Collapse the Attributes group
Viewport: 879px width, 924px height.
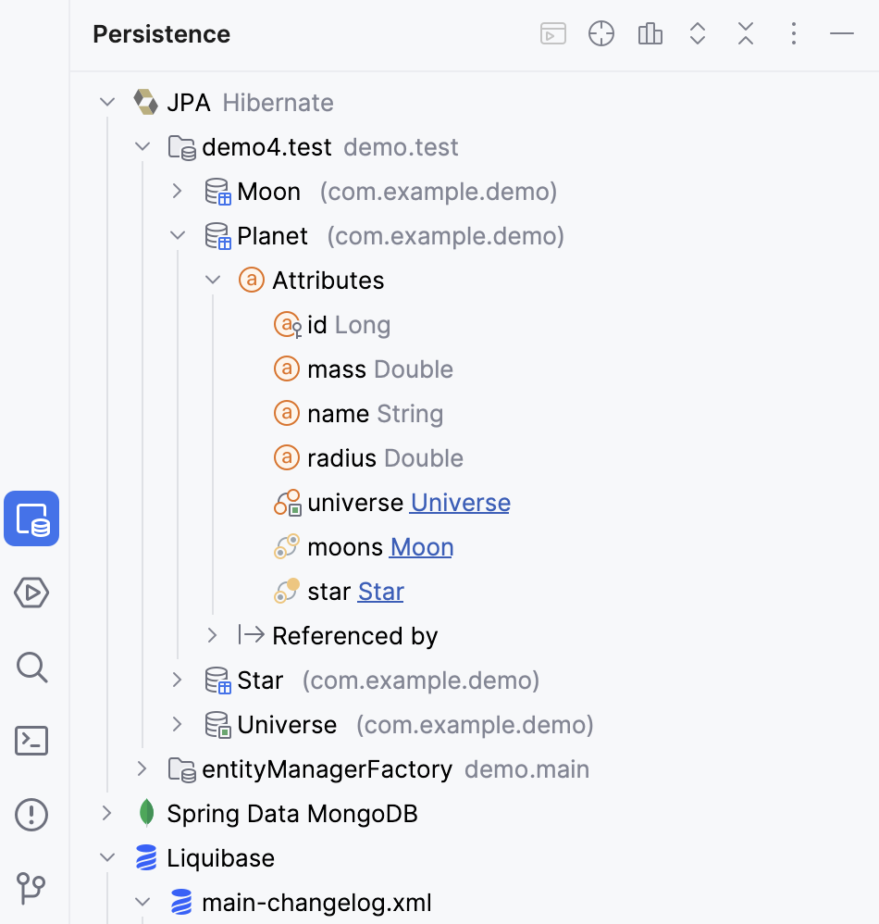[213, 280]
